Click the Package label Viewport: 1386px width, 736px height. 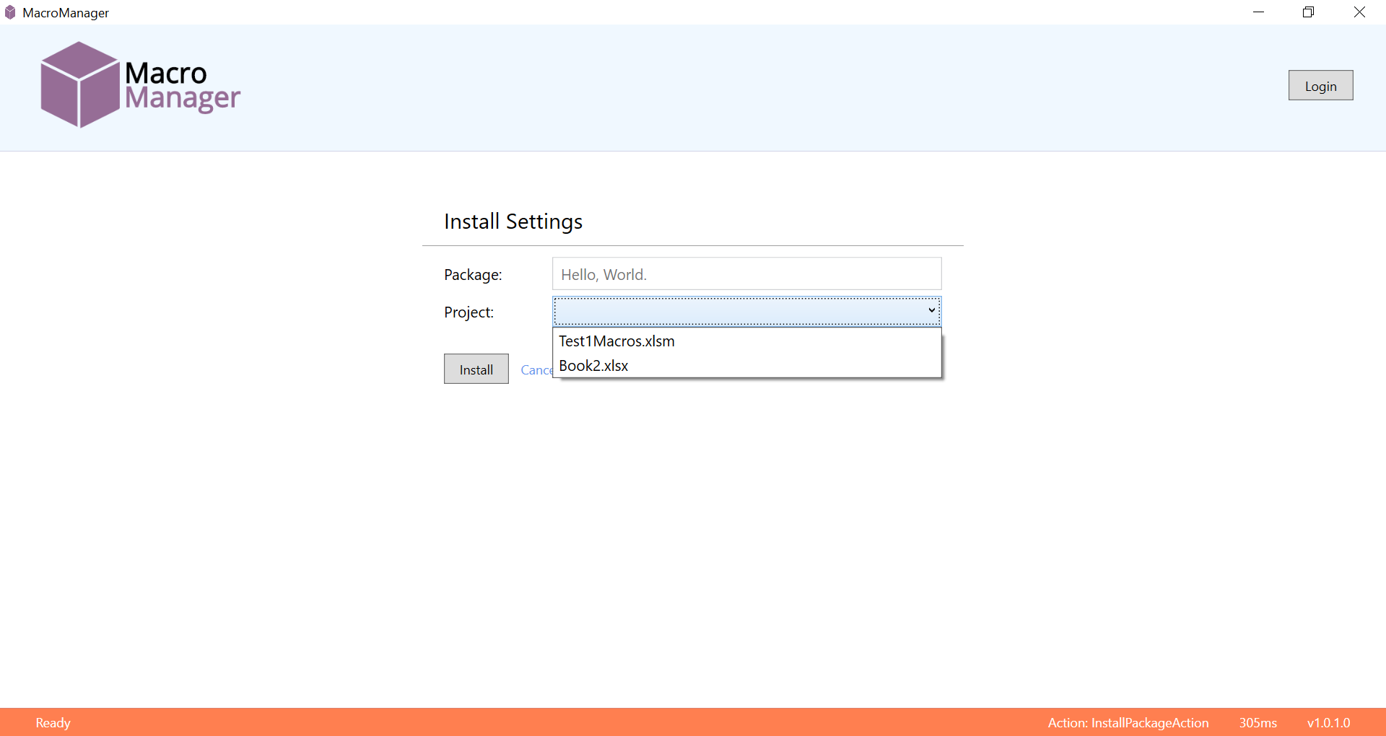(472, 274)
